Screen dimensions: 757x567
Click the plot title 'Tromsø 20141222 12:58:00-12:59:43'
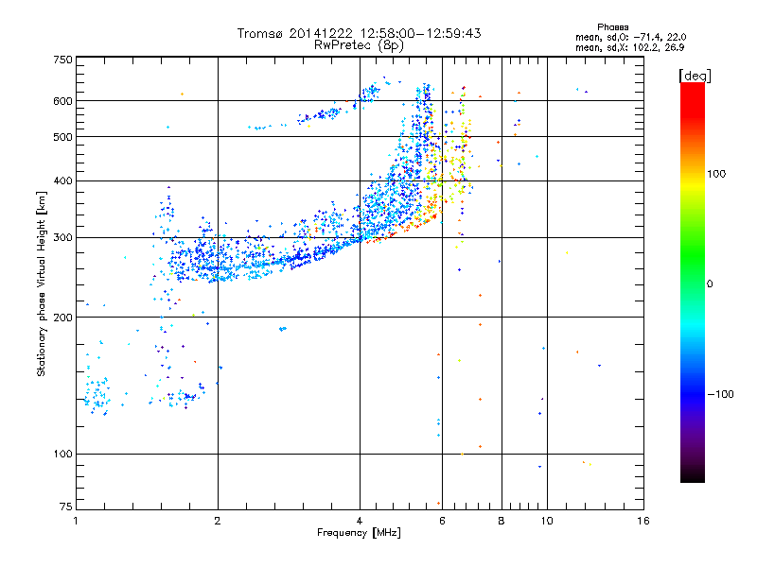[x=359, y=33]
